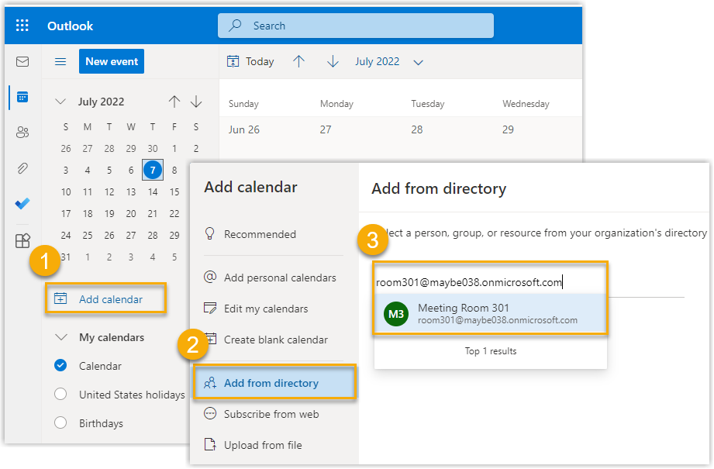Open the Files paperclip icon
This screenshot has width=714, height=469.
pyautogui.click(x=22, y=168)
